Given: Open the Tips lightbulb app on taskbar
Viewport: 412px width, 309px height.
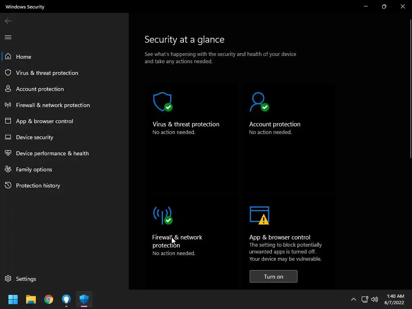Looking at the screenshot, I should click(x=66, y=299).
